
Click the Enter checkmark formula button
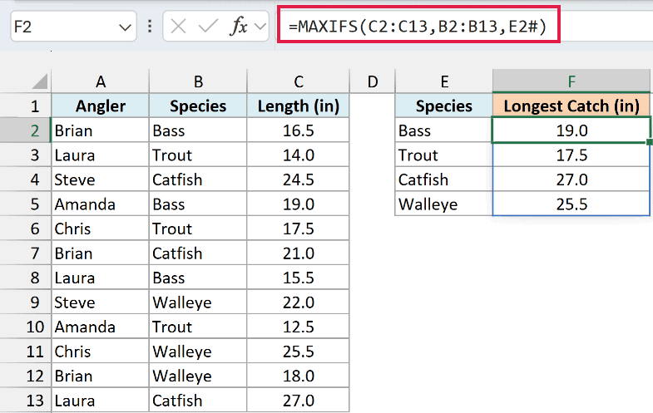coord(208,27)
